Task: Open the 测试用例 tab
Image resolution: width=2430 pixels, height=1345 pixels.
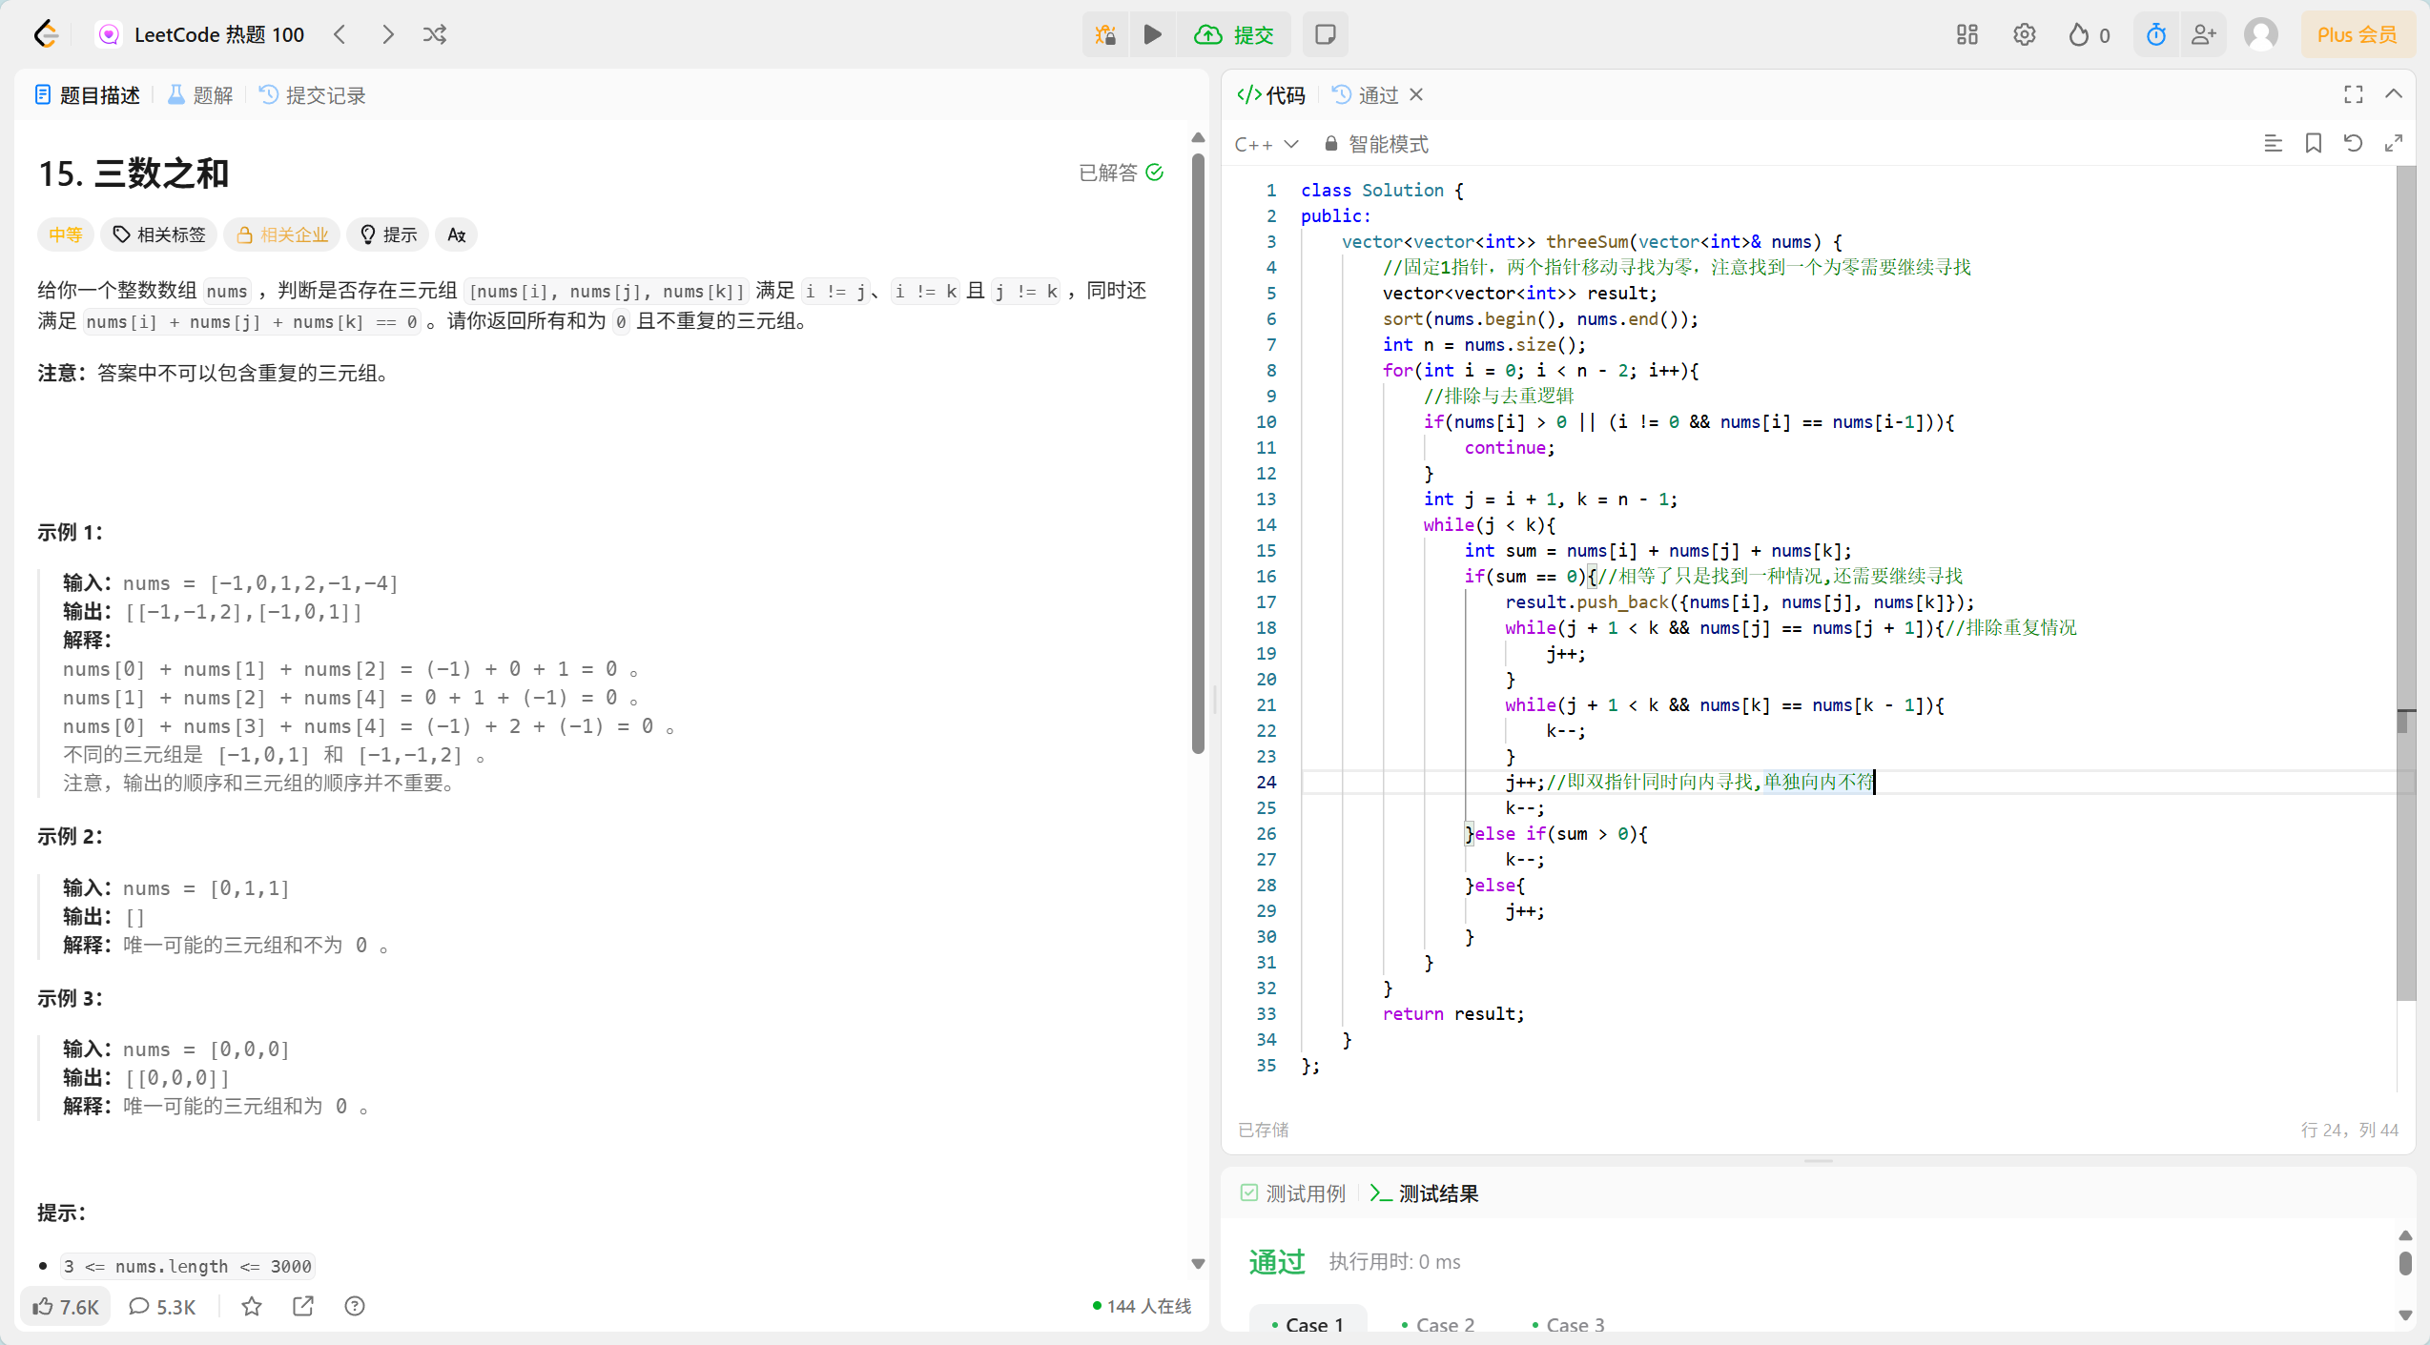Action: [x=1292, y=1193]
